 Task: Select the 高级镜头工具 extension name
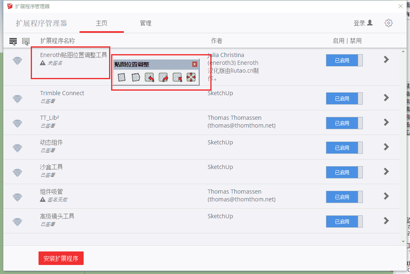coord(57,216)
